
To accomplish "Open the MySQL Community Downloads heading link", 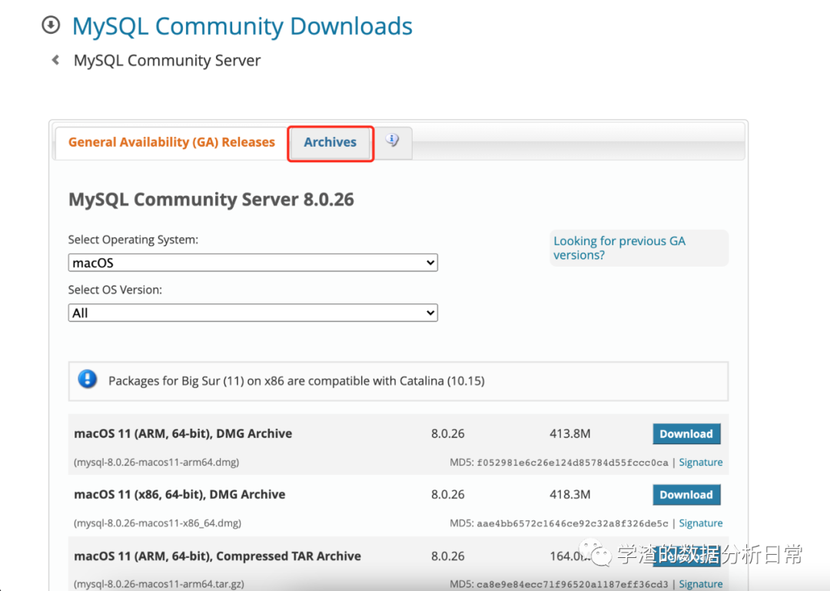I will (242, 26).
